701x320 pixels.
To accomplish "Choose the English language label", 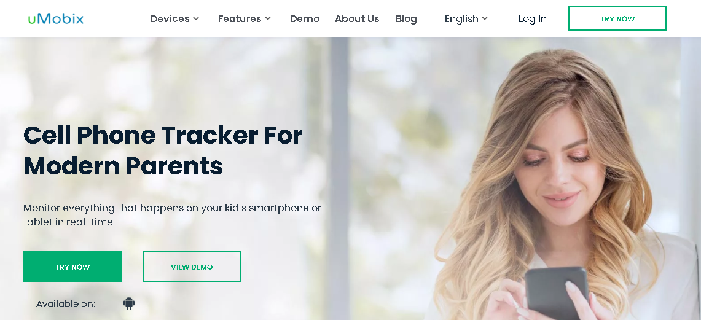I will [x=461, y=19].
